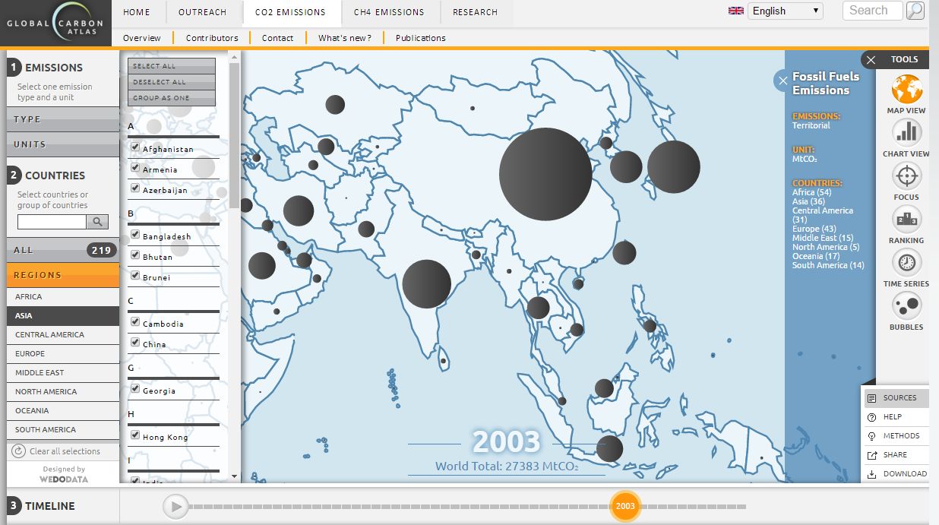
Task: Select the Focus tool
Action: (x=906, y=176)
